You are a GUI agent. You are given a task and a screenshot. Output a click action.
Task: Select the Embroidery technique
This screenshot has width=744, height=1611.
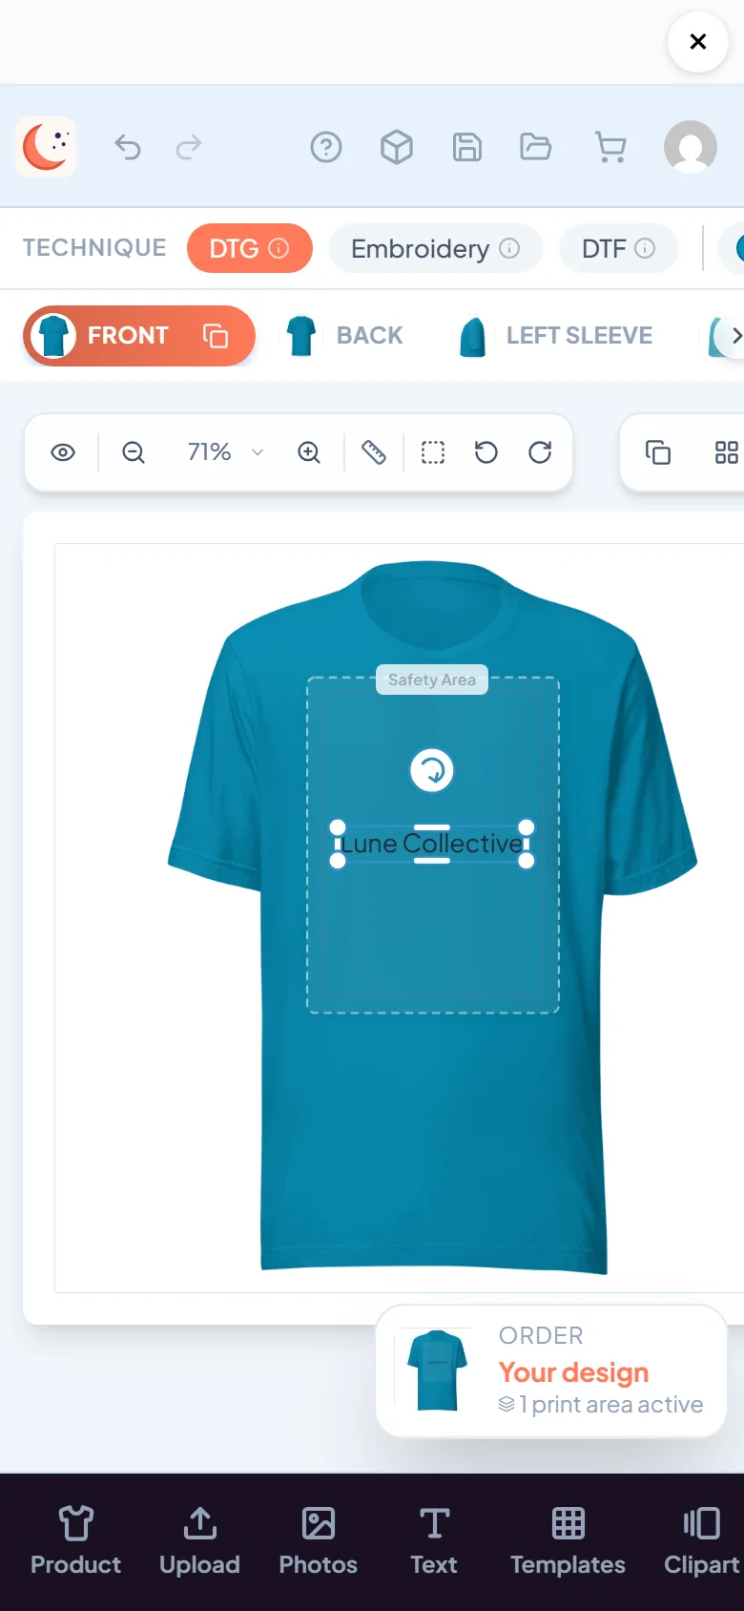(436, 248)
